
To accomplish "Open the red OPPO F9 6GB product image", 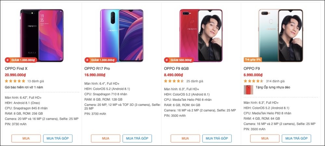I will pos(201,35).
